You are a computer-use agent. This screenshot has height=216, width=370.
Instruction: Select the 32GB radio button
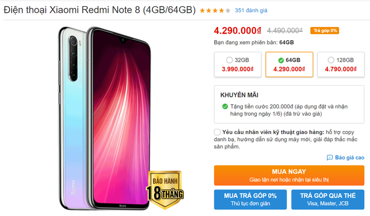[229, 60]
